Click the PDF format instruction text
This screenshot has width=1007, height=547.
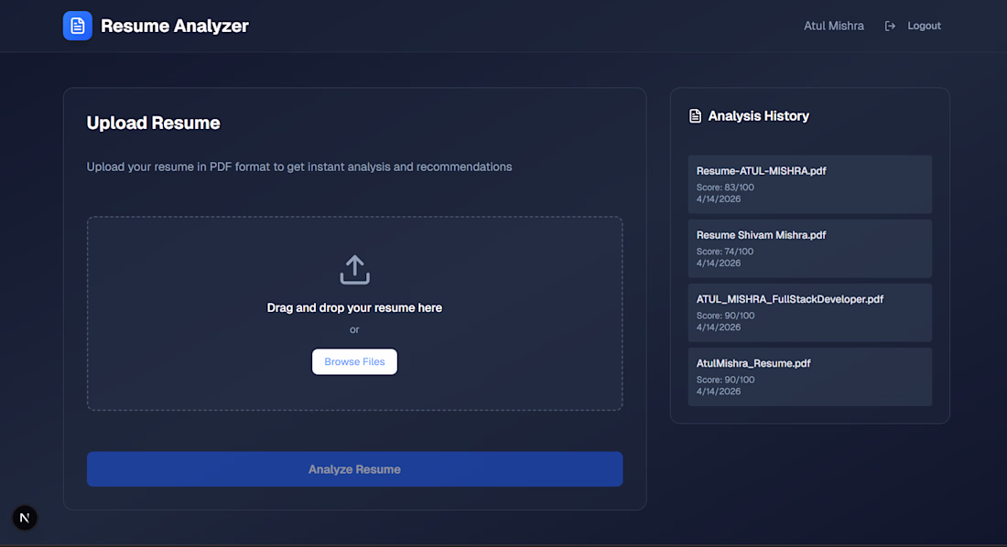tap(299, 166)
